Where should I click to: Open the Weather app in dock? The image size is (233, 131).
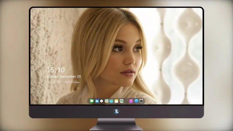coord(97,101)
